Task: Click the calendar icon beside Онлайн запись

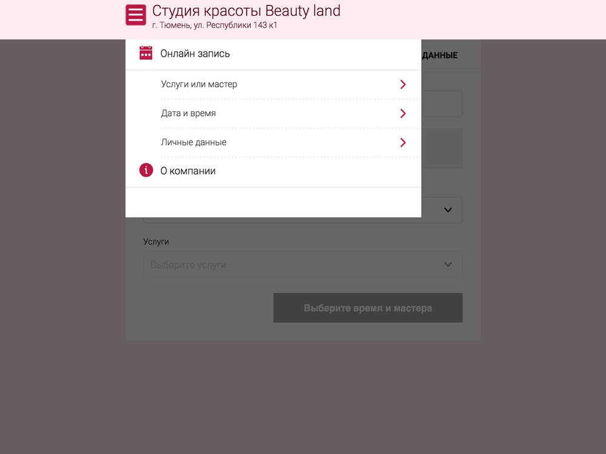Action: click(x=145, y=53)
